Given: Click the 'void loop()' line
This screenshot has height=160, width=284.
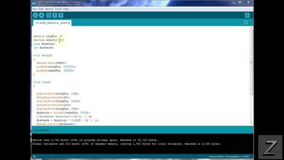Looking at the screenshot, I should pyautogui.click(x=42, y=82).
